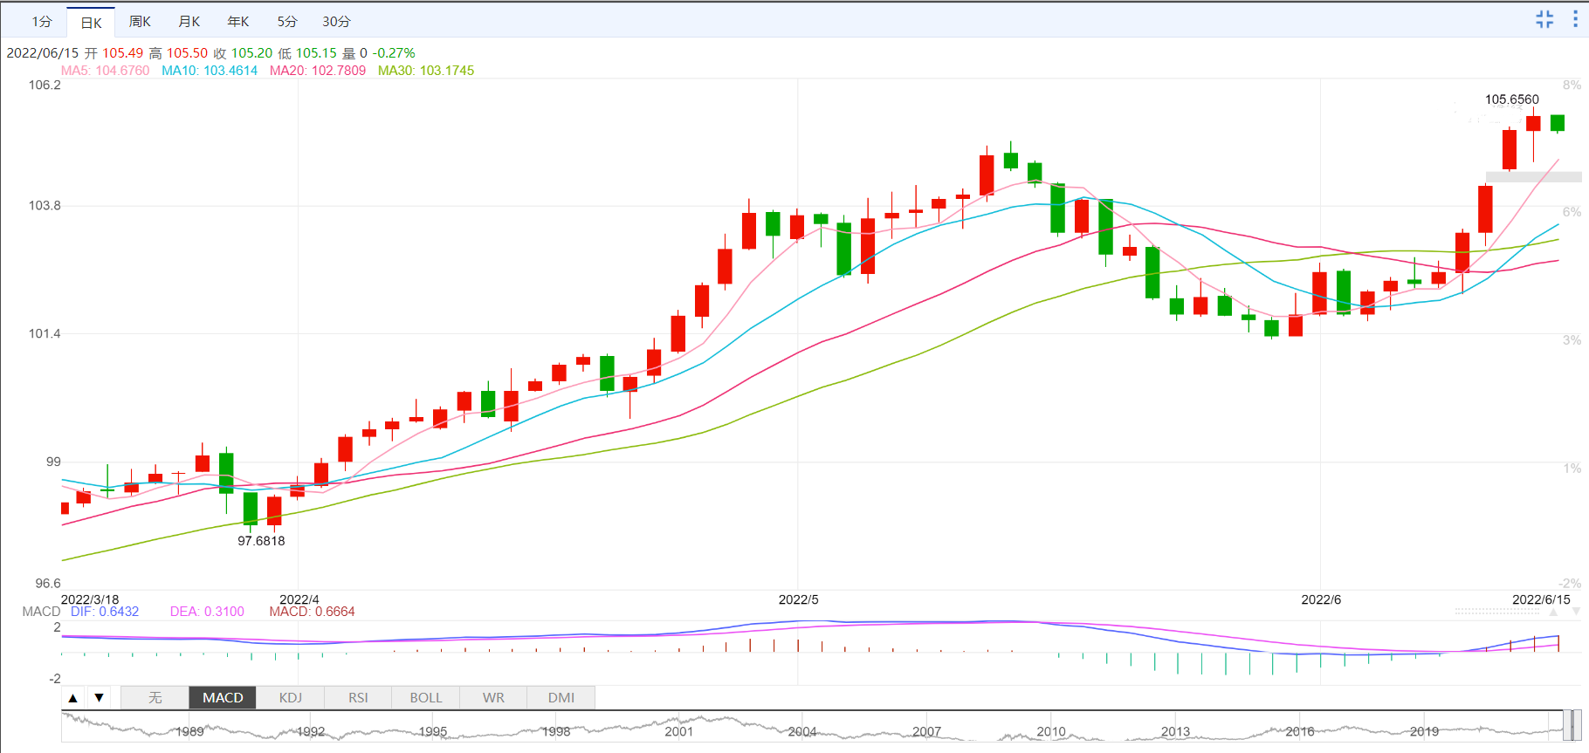Click the 105.6560 high price label
Image resolution: width=1589 pixels, height=753 pixels.
(x=1512, y=99)
